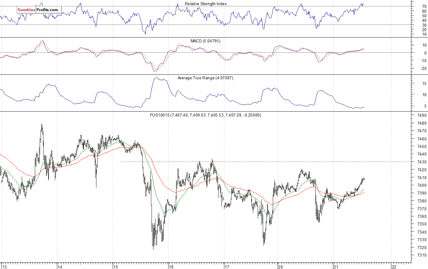Click the SunshineProfits.com logo
Screen dimensions: 428x269
click(39, 10)
